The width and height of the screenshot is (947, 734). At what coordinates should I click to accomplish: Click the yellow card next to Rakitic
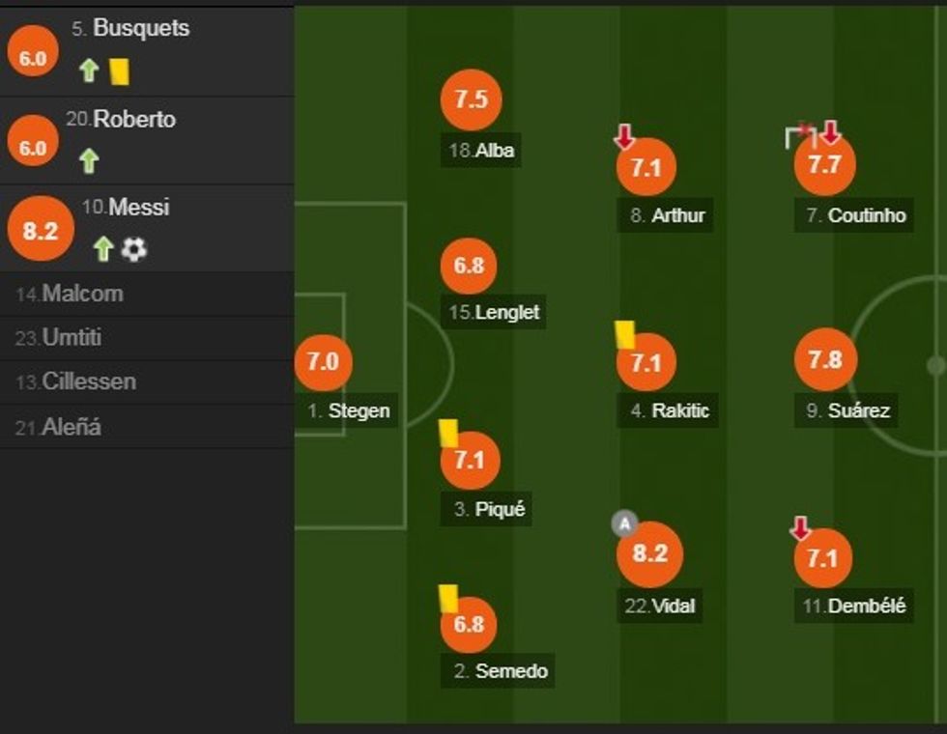(x=625, y=334)
